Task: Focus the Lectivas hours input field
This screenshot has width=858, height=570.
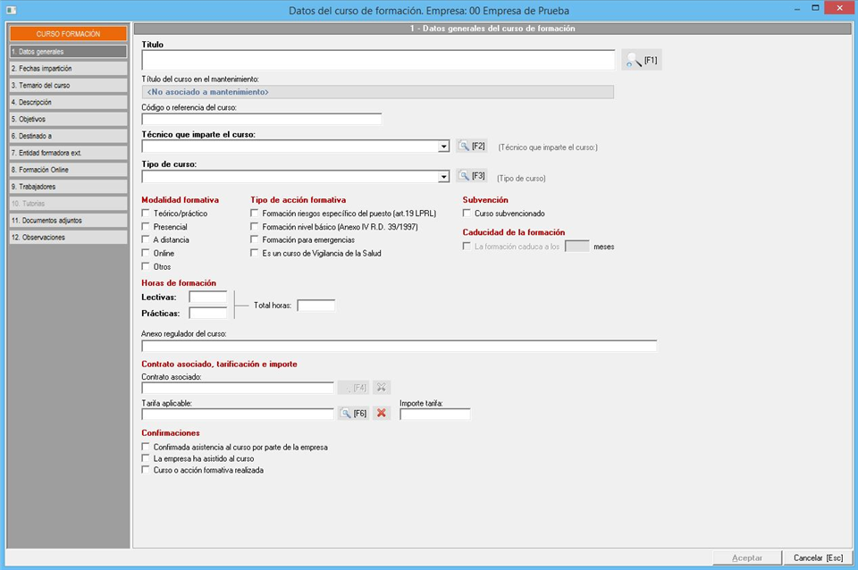Action: (x=208, y=297)
